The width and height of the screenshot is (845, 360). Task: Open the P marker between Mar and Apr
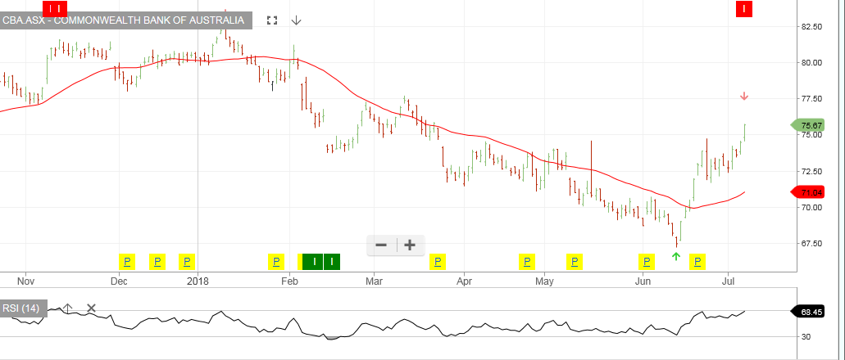coord(438,262)
